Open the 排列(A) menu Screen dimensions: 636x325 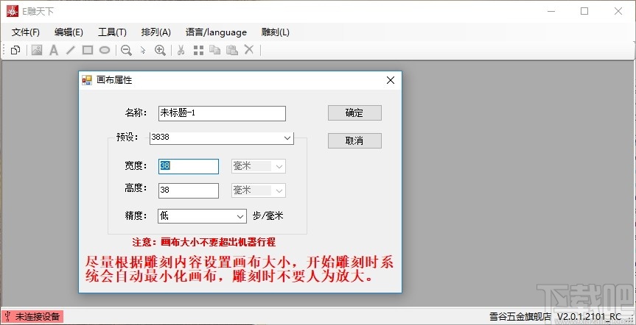[x=155, y=32]
